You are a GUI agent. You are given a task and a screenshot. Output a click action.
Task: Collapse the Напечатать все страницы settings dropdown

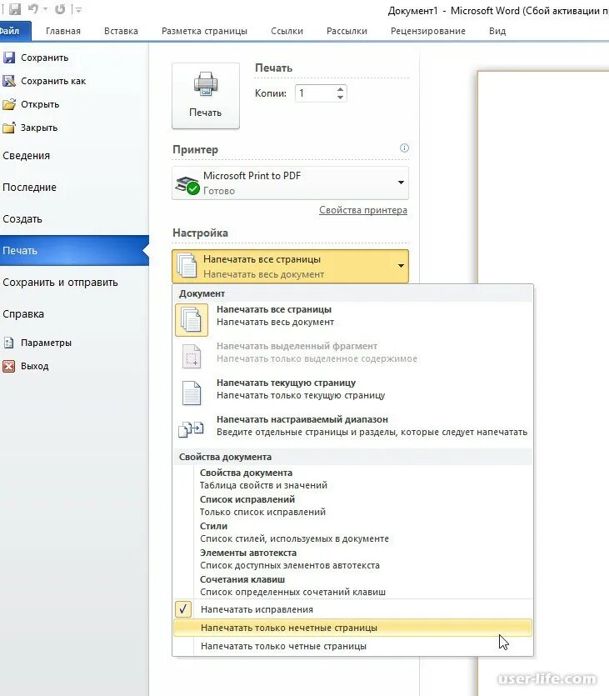click(x=290, y=267)
